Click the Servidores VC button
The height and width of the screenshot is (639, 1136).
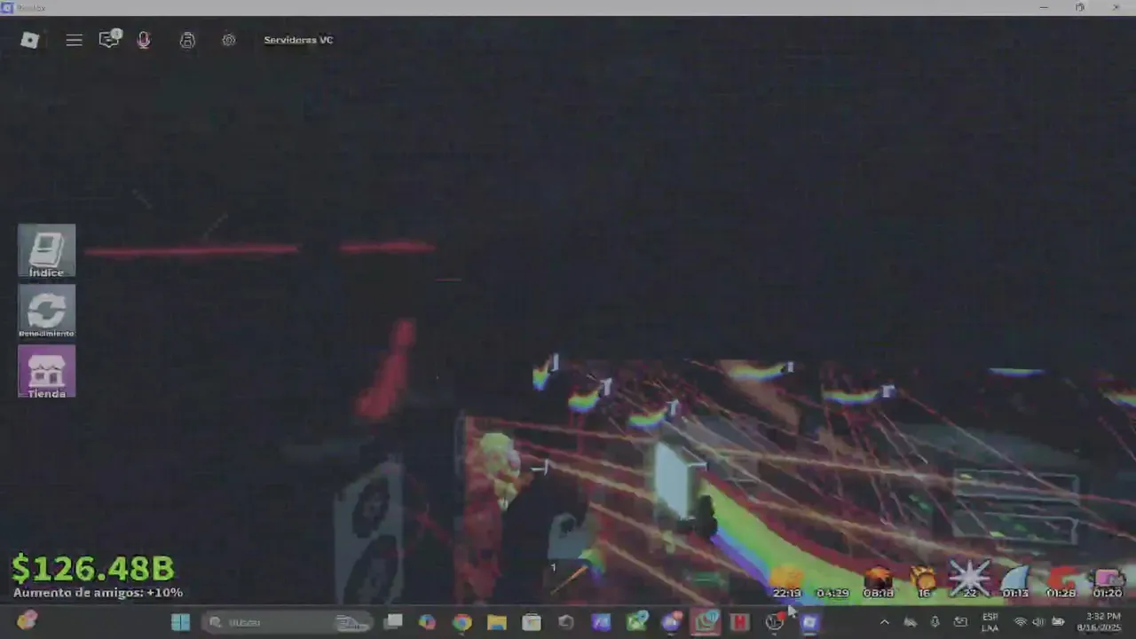point(298,40)
